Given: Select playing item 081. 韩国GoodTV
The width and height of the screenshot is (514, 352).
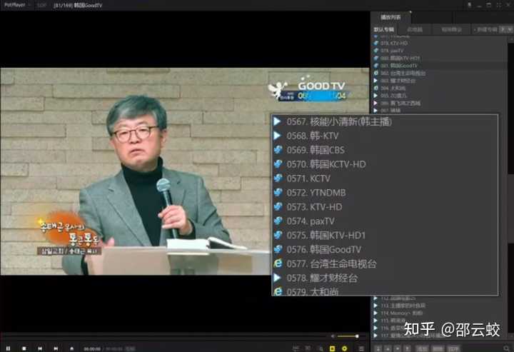Looking at the screenshot, I should click(x=439, y=66).
